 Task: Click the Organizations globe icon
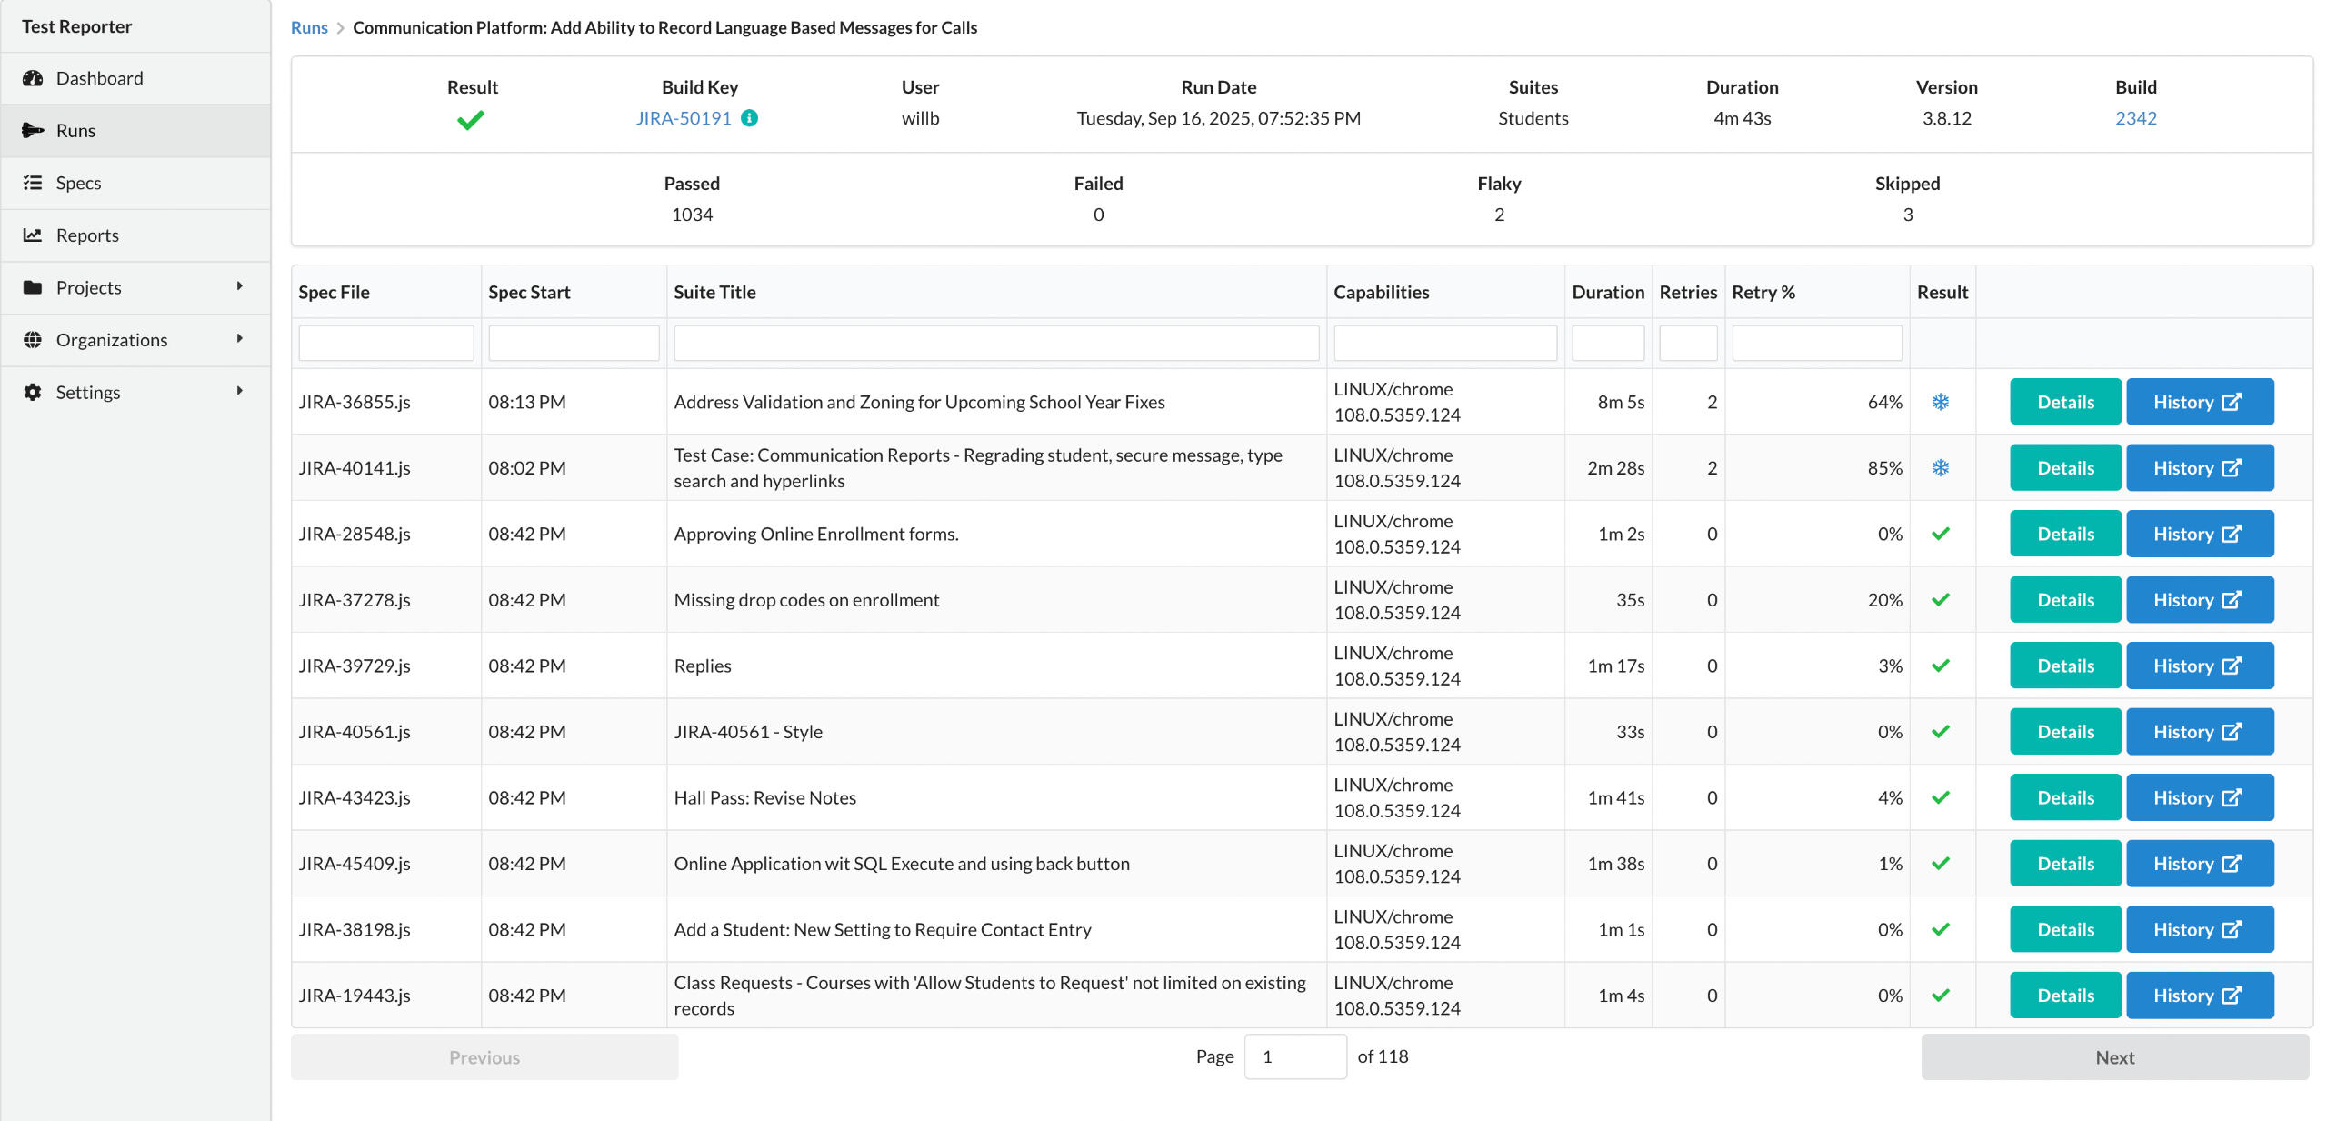click(x=33, y=340)
